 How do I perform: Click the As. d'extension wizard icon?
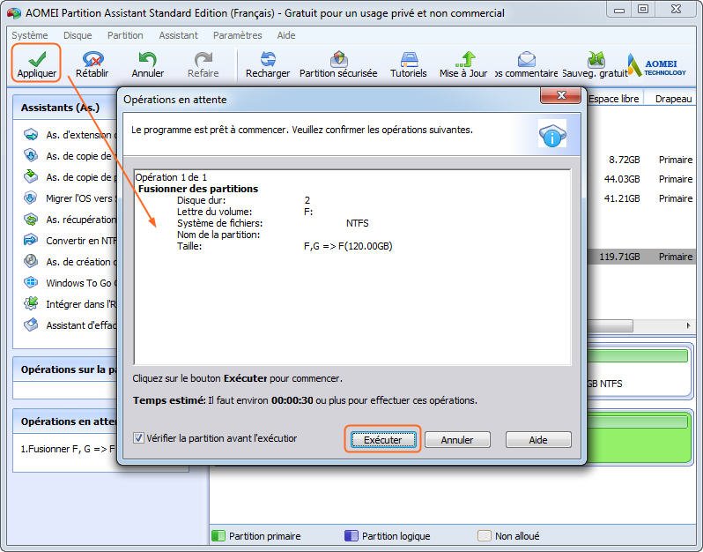tap(31, 135)
